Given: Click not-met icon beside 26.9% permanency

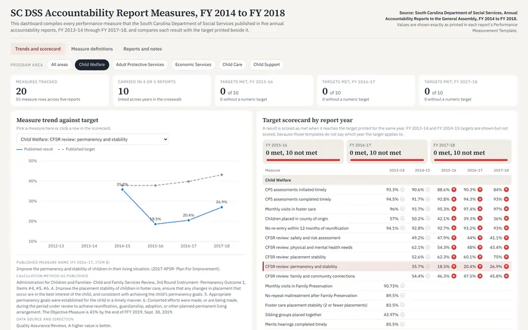Looking at the screenshot, I should (x=506, y=267).
